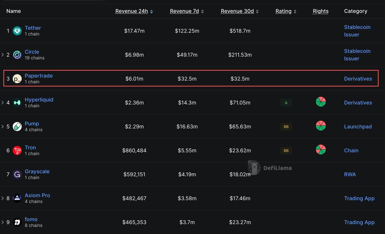Click the Rights column header

(321, 11)
